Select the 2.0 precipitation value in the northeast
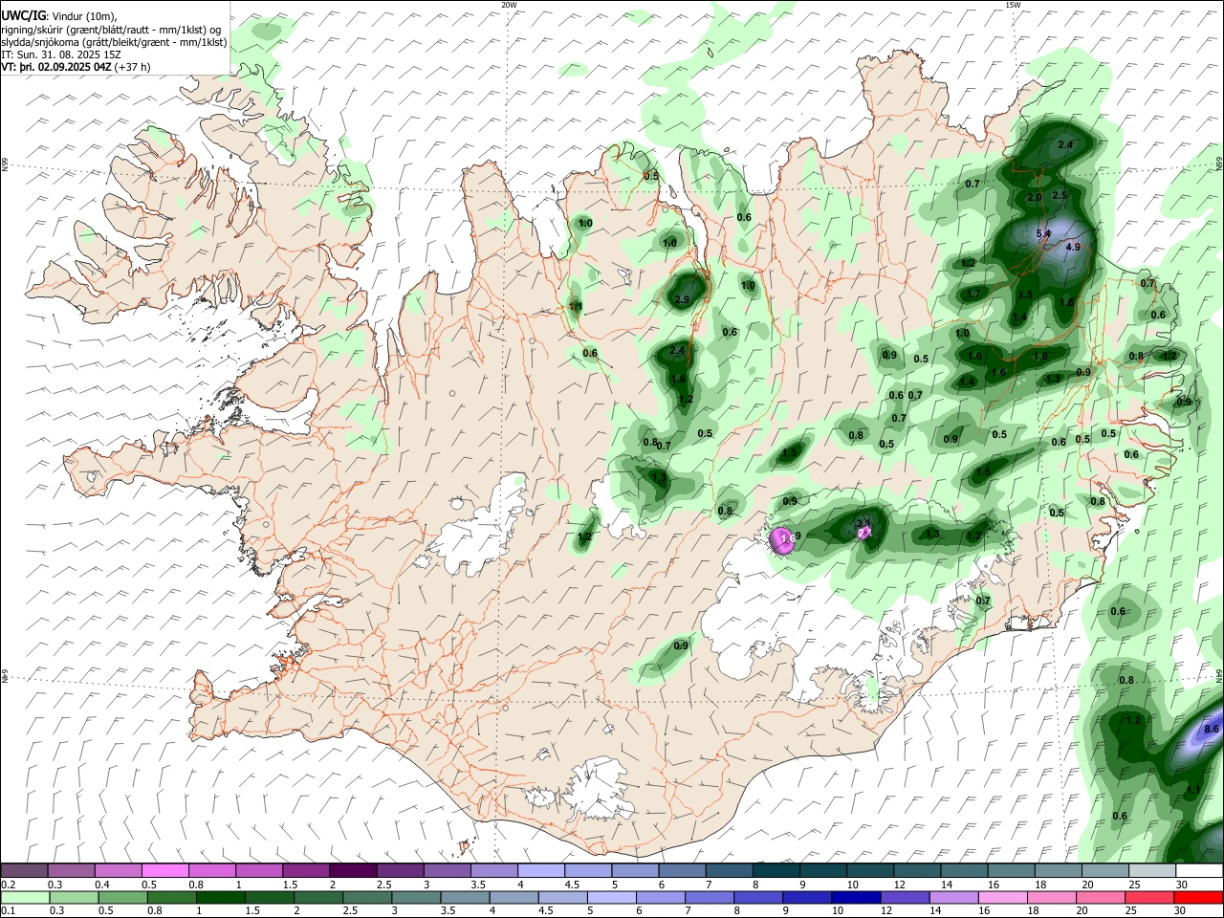The width and height of the screenshot is (1224, 918). (1034, 197)
